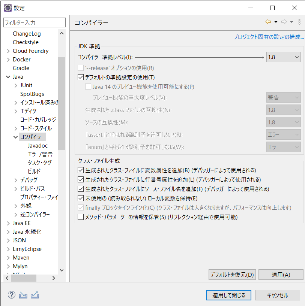Toggle 行番号属性を追加(L) checkbox
Screen dimensions: 305x306
tap(81, 179)
